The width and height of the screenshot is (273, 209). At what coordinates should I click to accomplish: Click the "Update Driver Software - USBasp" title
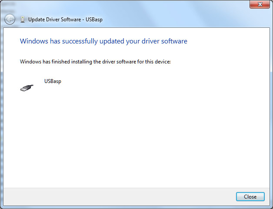[65, 20]
